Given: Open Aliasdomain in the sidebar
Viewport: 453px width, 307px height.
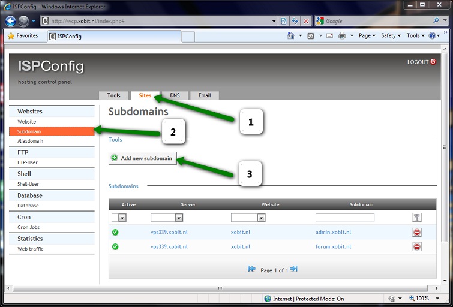Looking at the screenshot, I should click(31, 141).
